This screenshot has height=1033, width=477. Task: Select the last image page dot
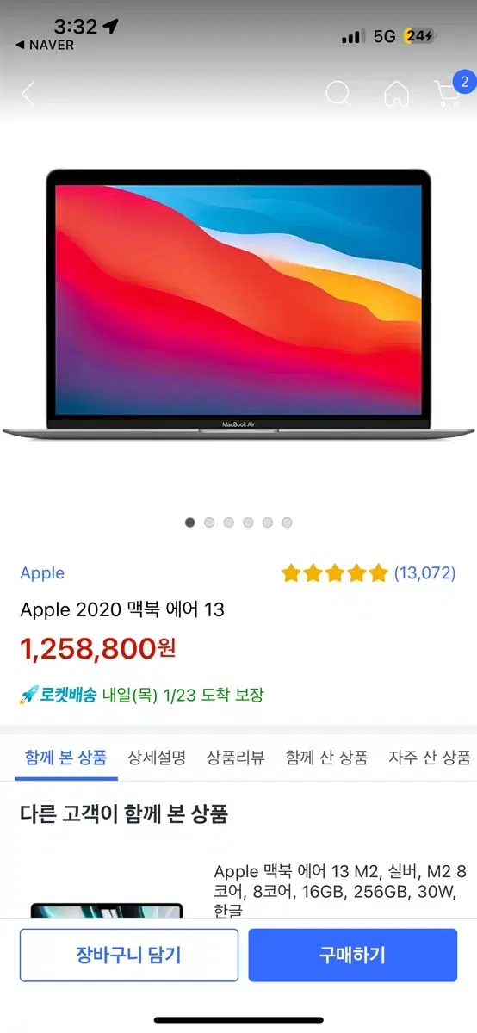pyautogui.click(x=287, y=523)
